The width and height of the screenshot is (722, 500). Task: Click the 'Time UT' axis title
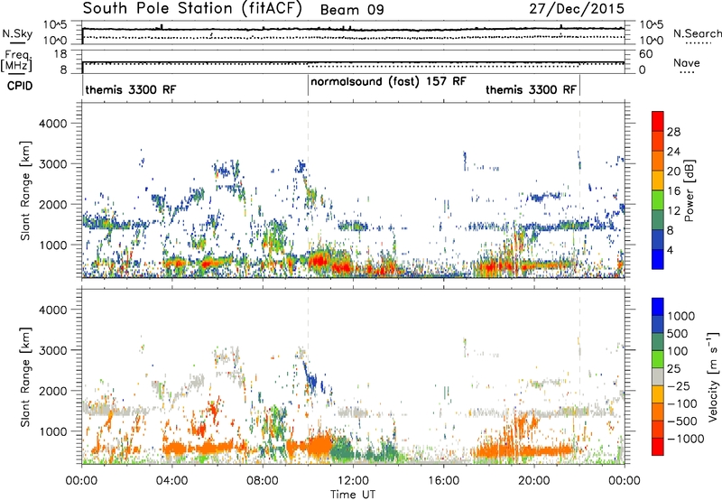click(353, 495)
